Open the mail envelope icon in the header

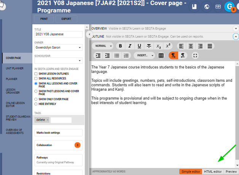point(218,6)
